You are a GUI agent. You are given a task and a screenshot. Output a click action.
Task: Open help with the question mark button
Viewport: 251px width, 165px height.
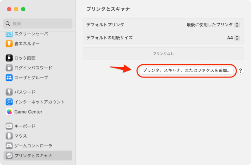(x=240, y=71)
